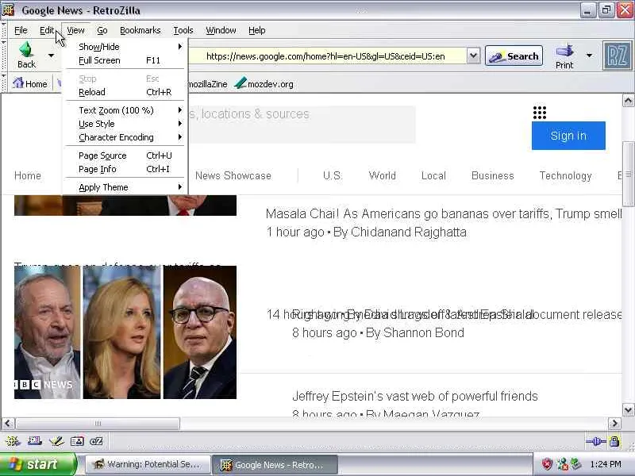
Task: Open the Navigator component icon in status bar
Action: point(13,441)
